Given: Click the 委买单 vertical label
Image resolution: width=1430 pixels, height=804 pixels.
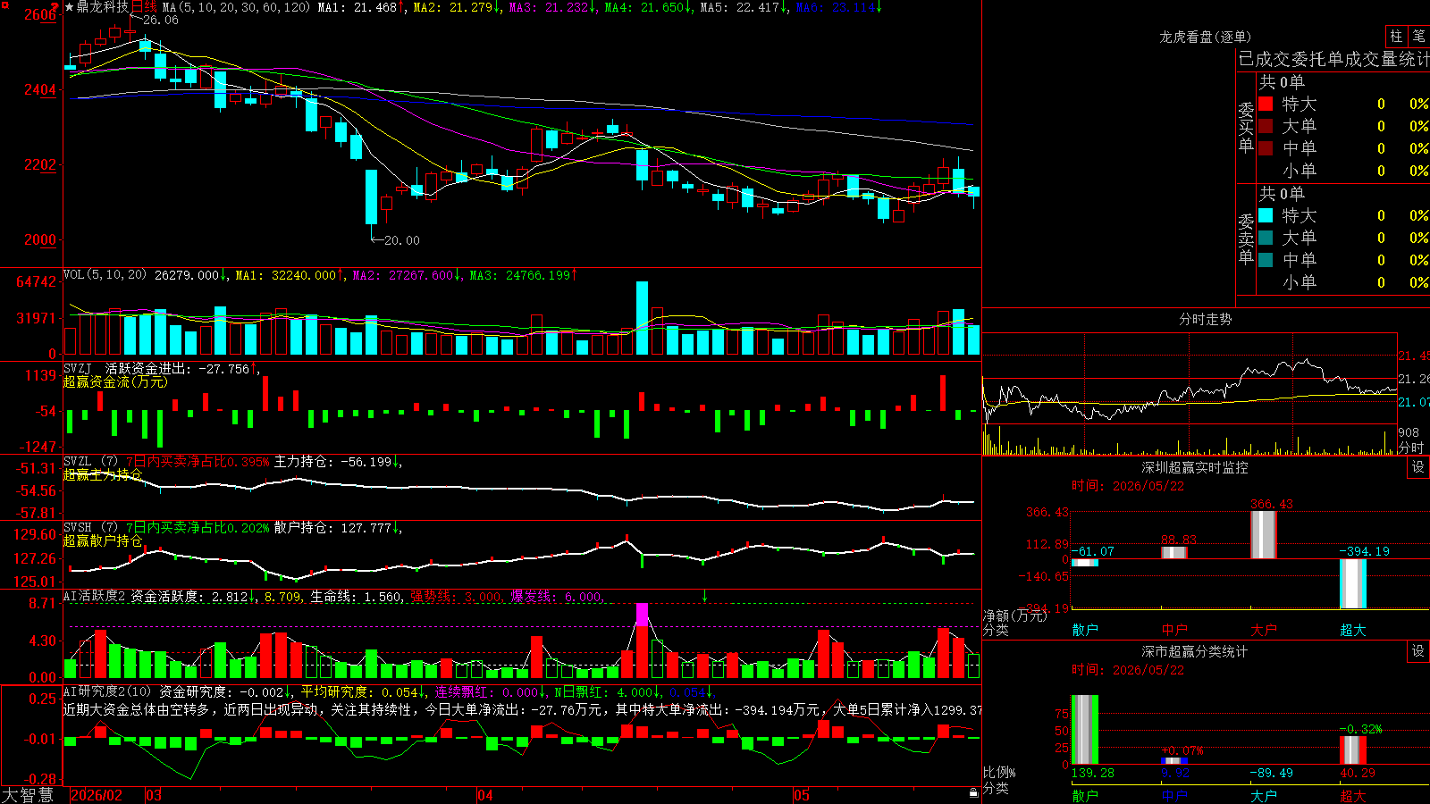Looking at the screenshot, I should pyautogui.click(x=1246, y=128).
